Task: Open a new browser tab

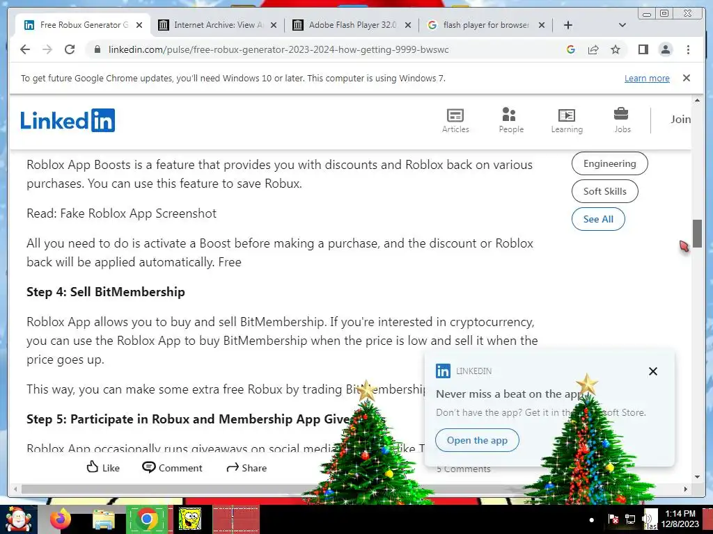Action: click(x=568, y=25)
